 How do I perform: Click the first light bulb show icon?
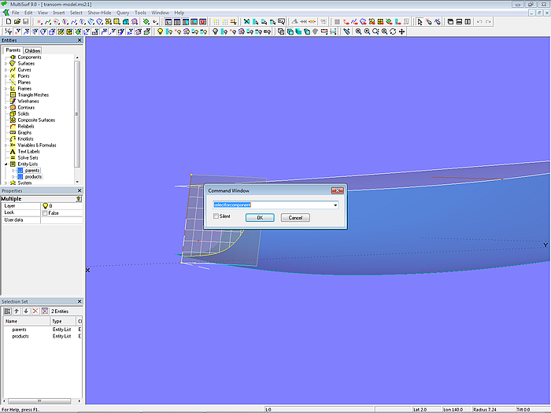pyautogui.click(x=160, y=31)
